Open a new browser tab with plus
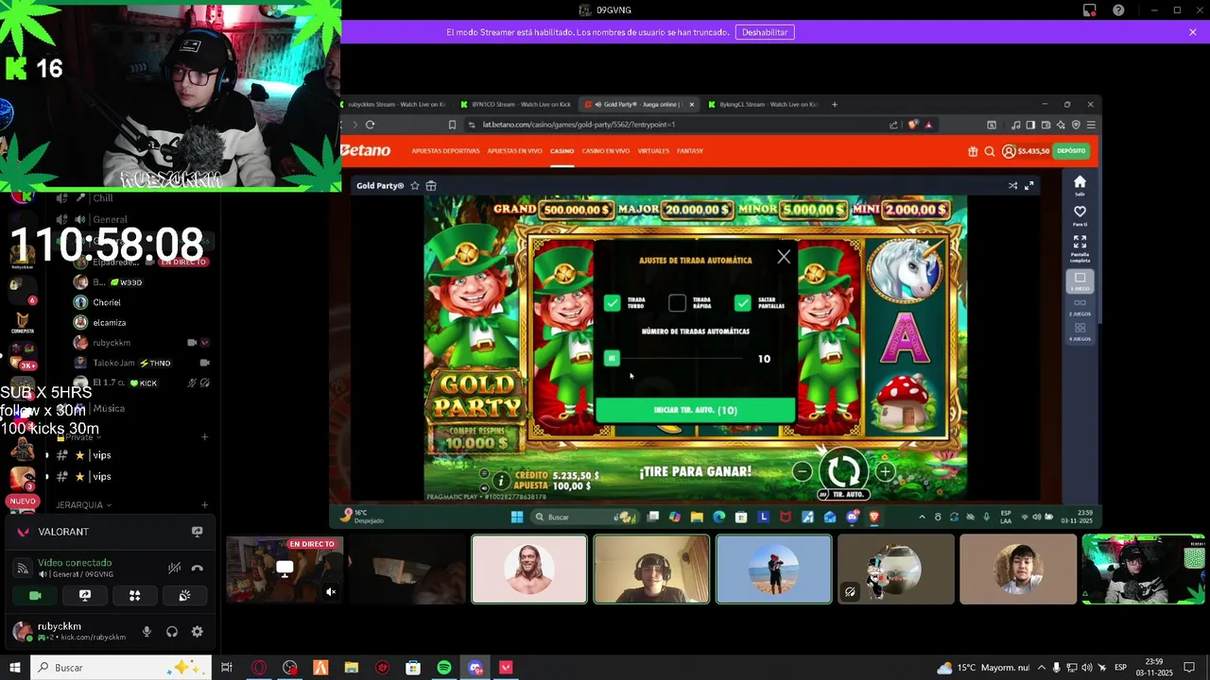This screenshot has height=680, width=1210. pyautogui.click(x=834, y=104)
